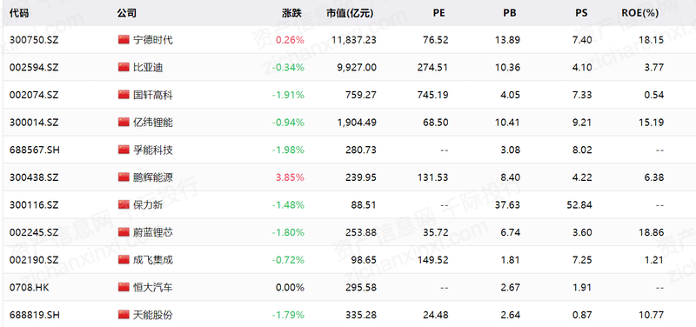This screenshot has width=696, height=327.
Task: Click the flag icon beside 孚能科技
Action: click(124, 150)
